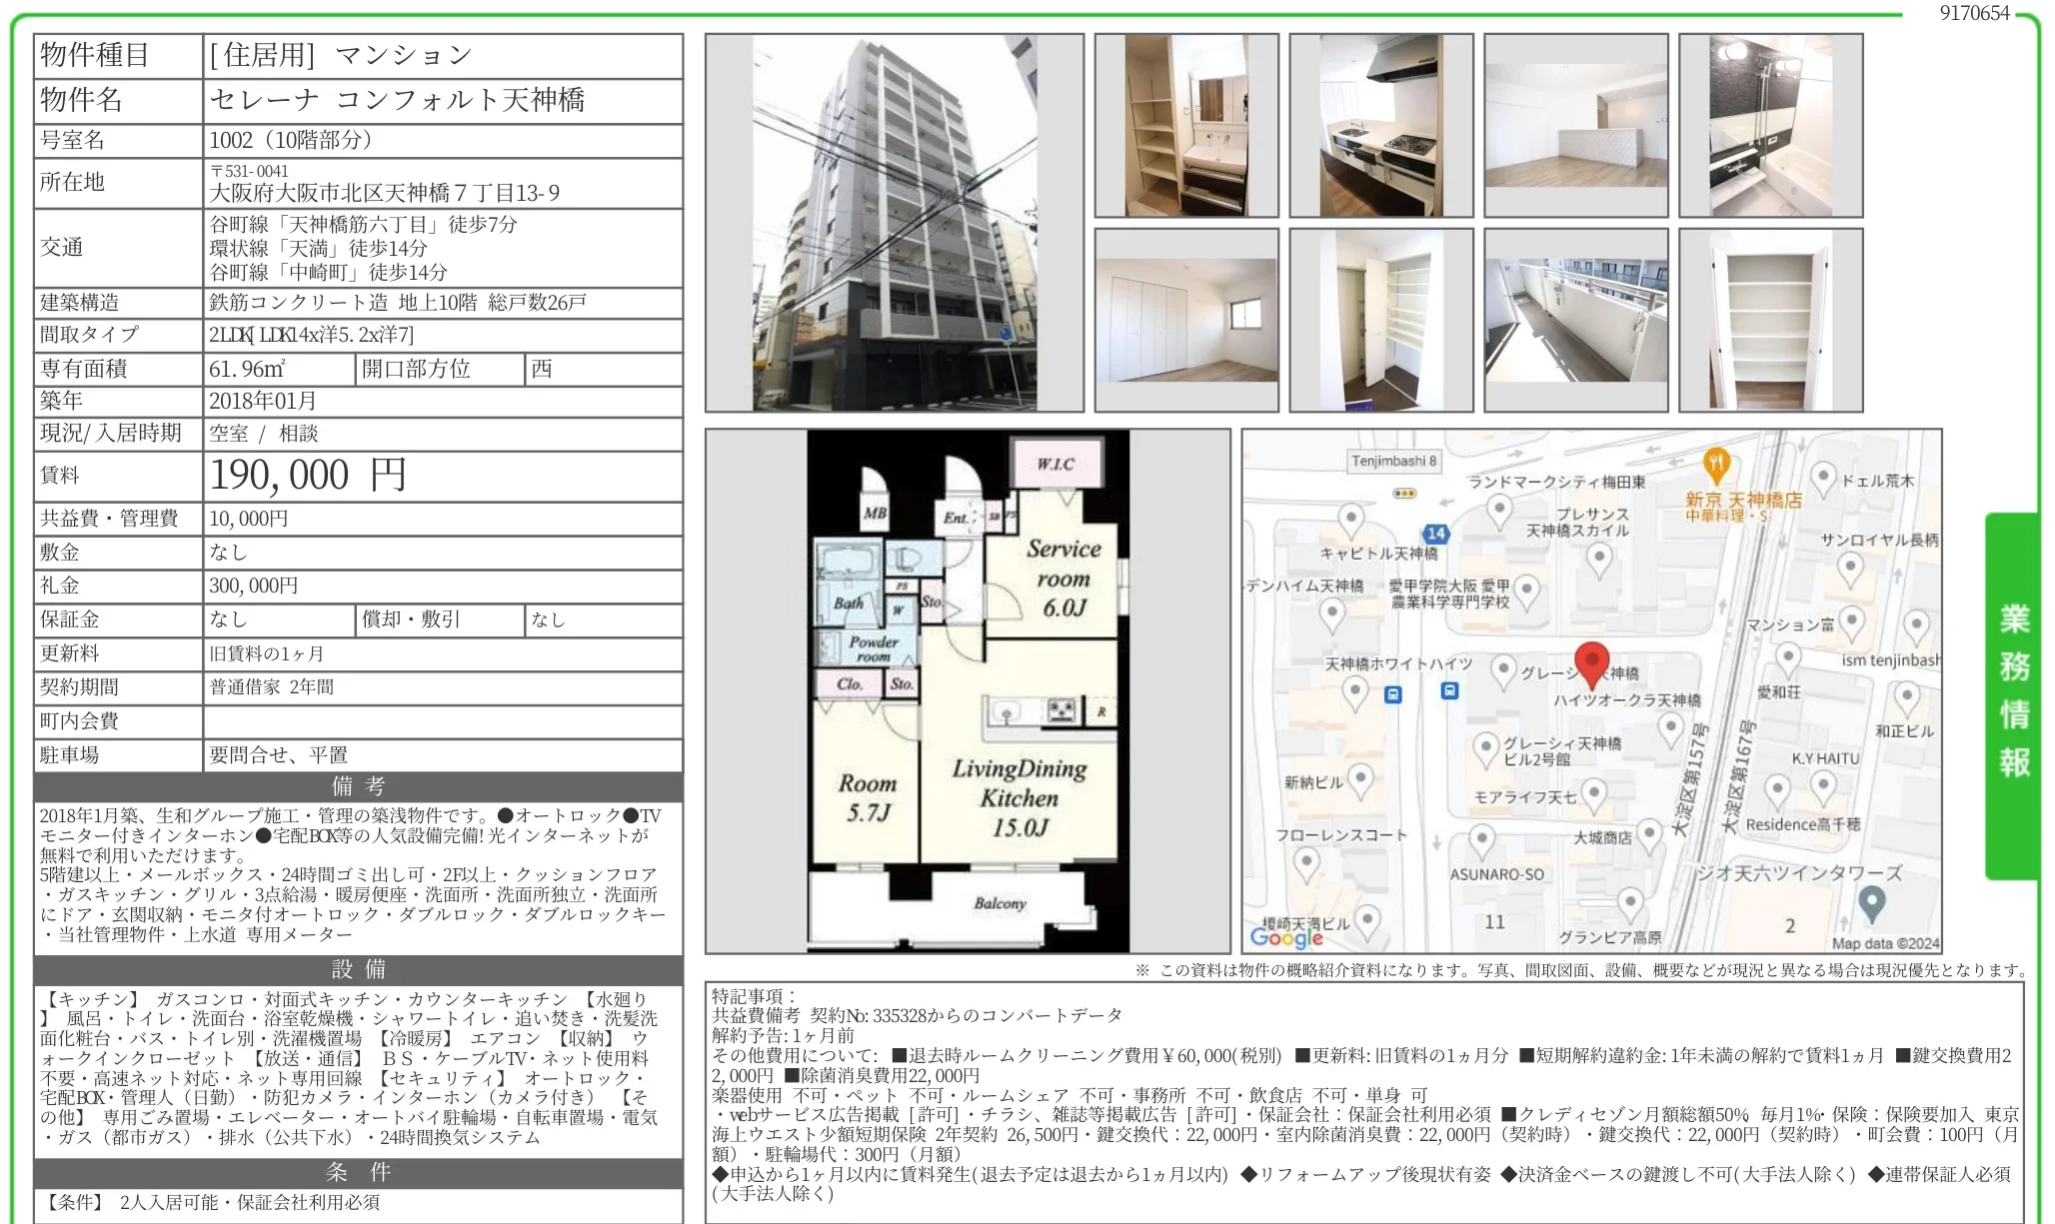The height and width of the screenshot is (1224, 2055).
Task: Click the orange restaurant icon for 新京 天神橋店
Action: [x=1716, y=463]
